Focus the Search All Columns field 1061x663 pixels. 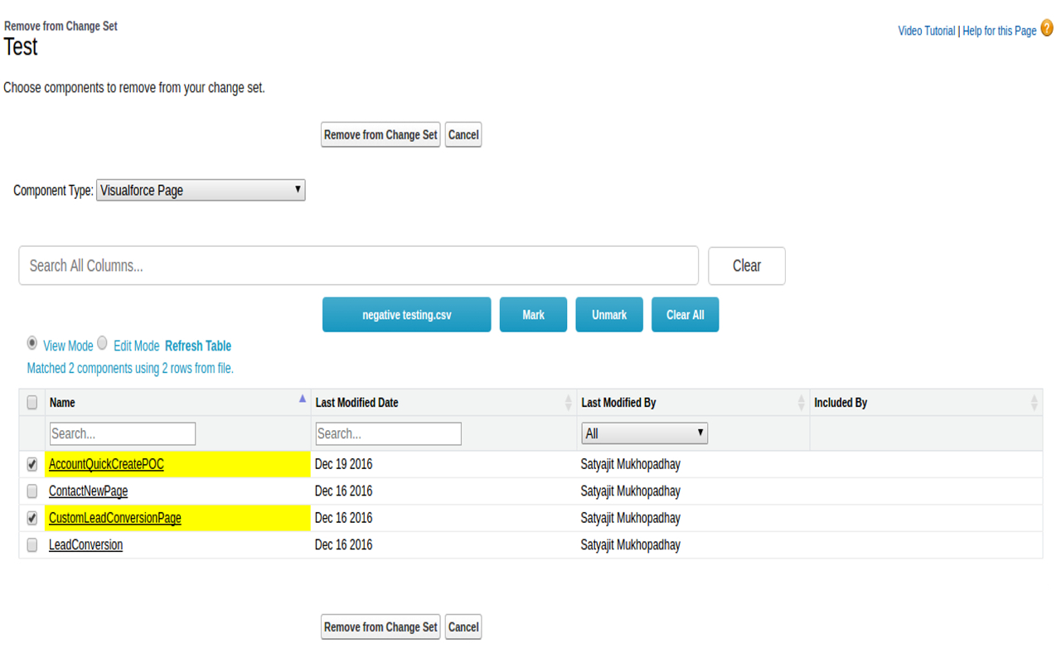coord(358,266)
